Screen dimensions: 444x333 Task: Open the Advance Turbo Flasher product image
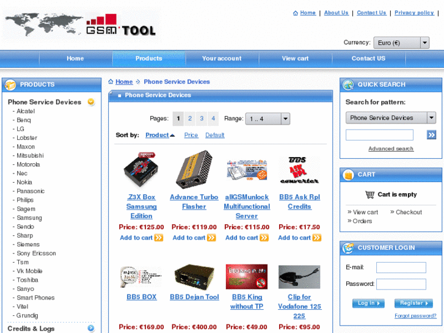coord(194,169)
